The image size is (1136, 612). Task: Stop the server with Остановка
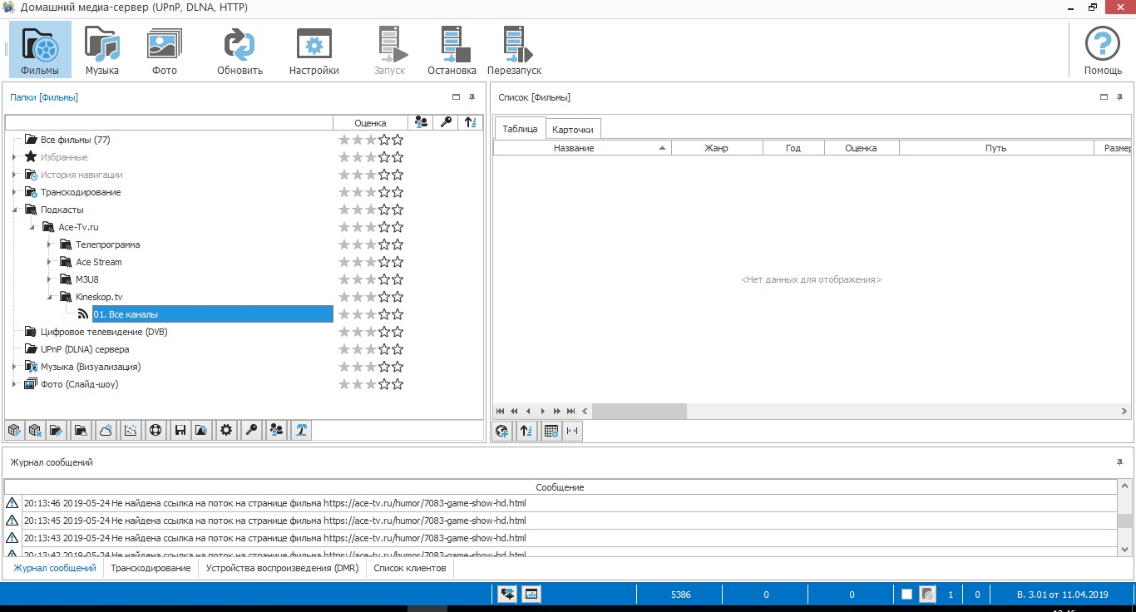click(452, 50)
